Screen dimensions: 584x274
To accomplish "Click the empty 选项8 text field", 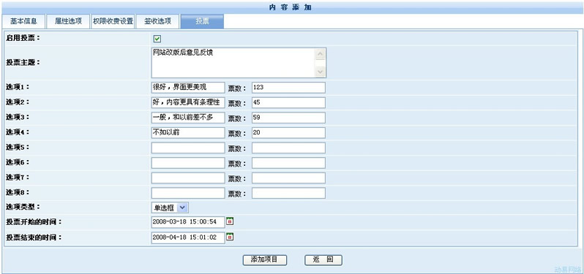I will pyautogui.click(x=188, y=193).
